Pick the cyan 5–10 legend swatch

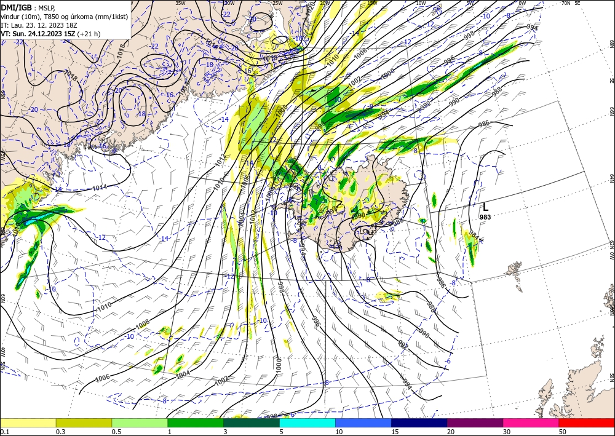coord(307,422)
